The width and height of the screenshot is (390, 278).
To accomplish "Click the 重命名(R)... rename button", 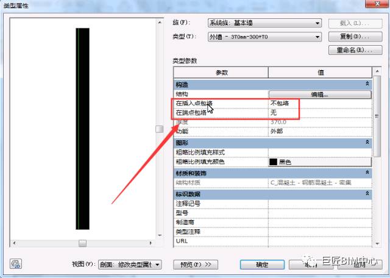I will click(x=355, y=50).
